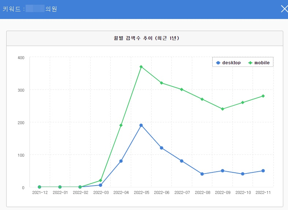Click the mobile data point for 2022-07
Image resolution: width=288 pixels, height=210 pixels.
coord(182,89)
